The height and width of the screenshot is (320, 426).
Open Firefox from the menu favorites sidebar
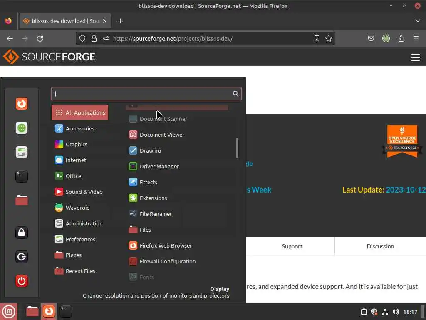tap(22, 104)
